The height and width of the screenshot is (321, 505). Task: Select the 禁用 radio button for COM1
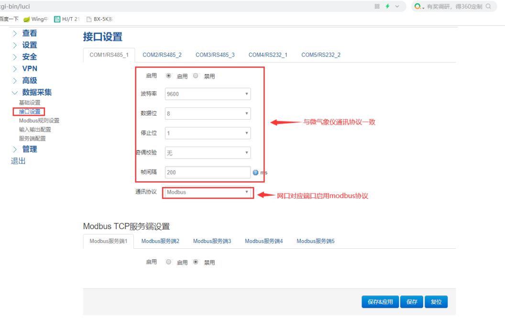point(195,75)
